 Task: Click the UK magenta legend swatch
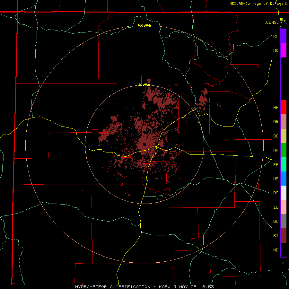pyautogui.click(x=284, y=50)
